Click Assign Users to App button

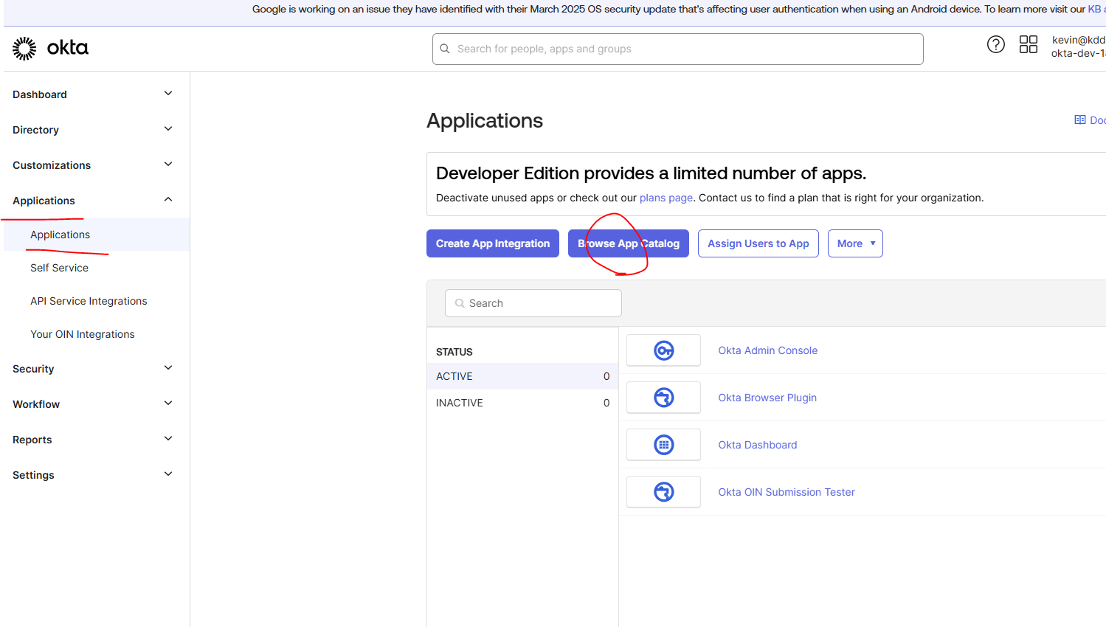[758, 243]
